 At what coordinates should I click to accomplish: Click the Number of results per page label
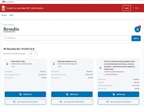click(x=14, y=54)
